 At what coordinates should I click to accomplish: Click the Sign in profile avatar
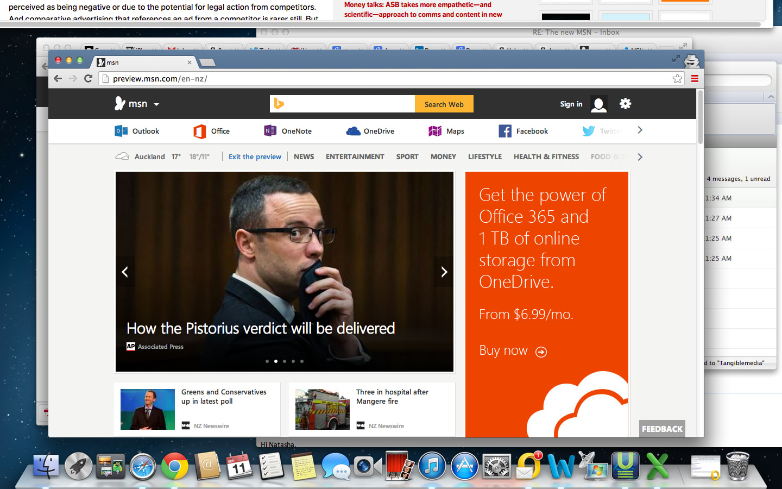pyautogui.click(x=598, y=104)
